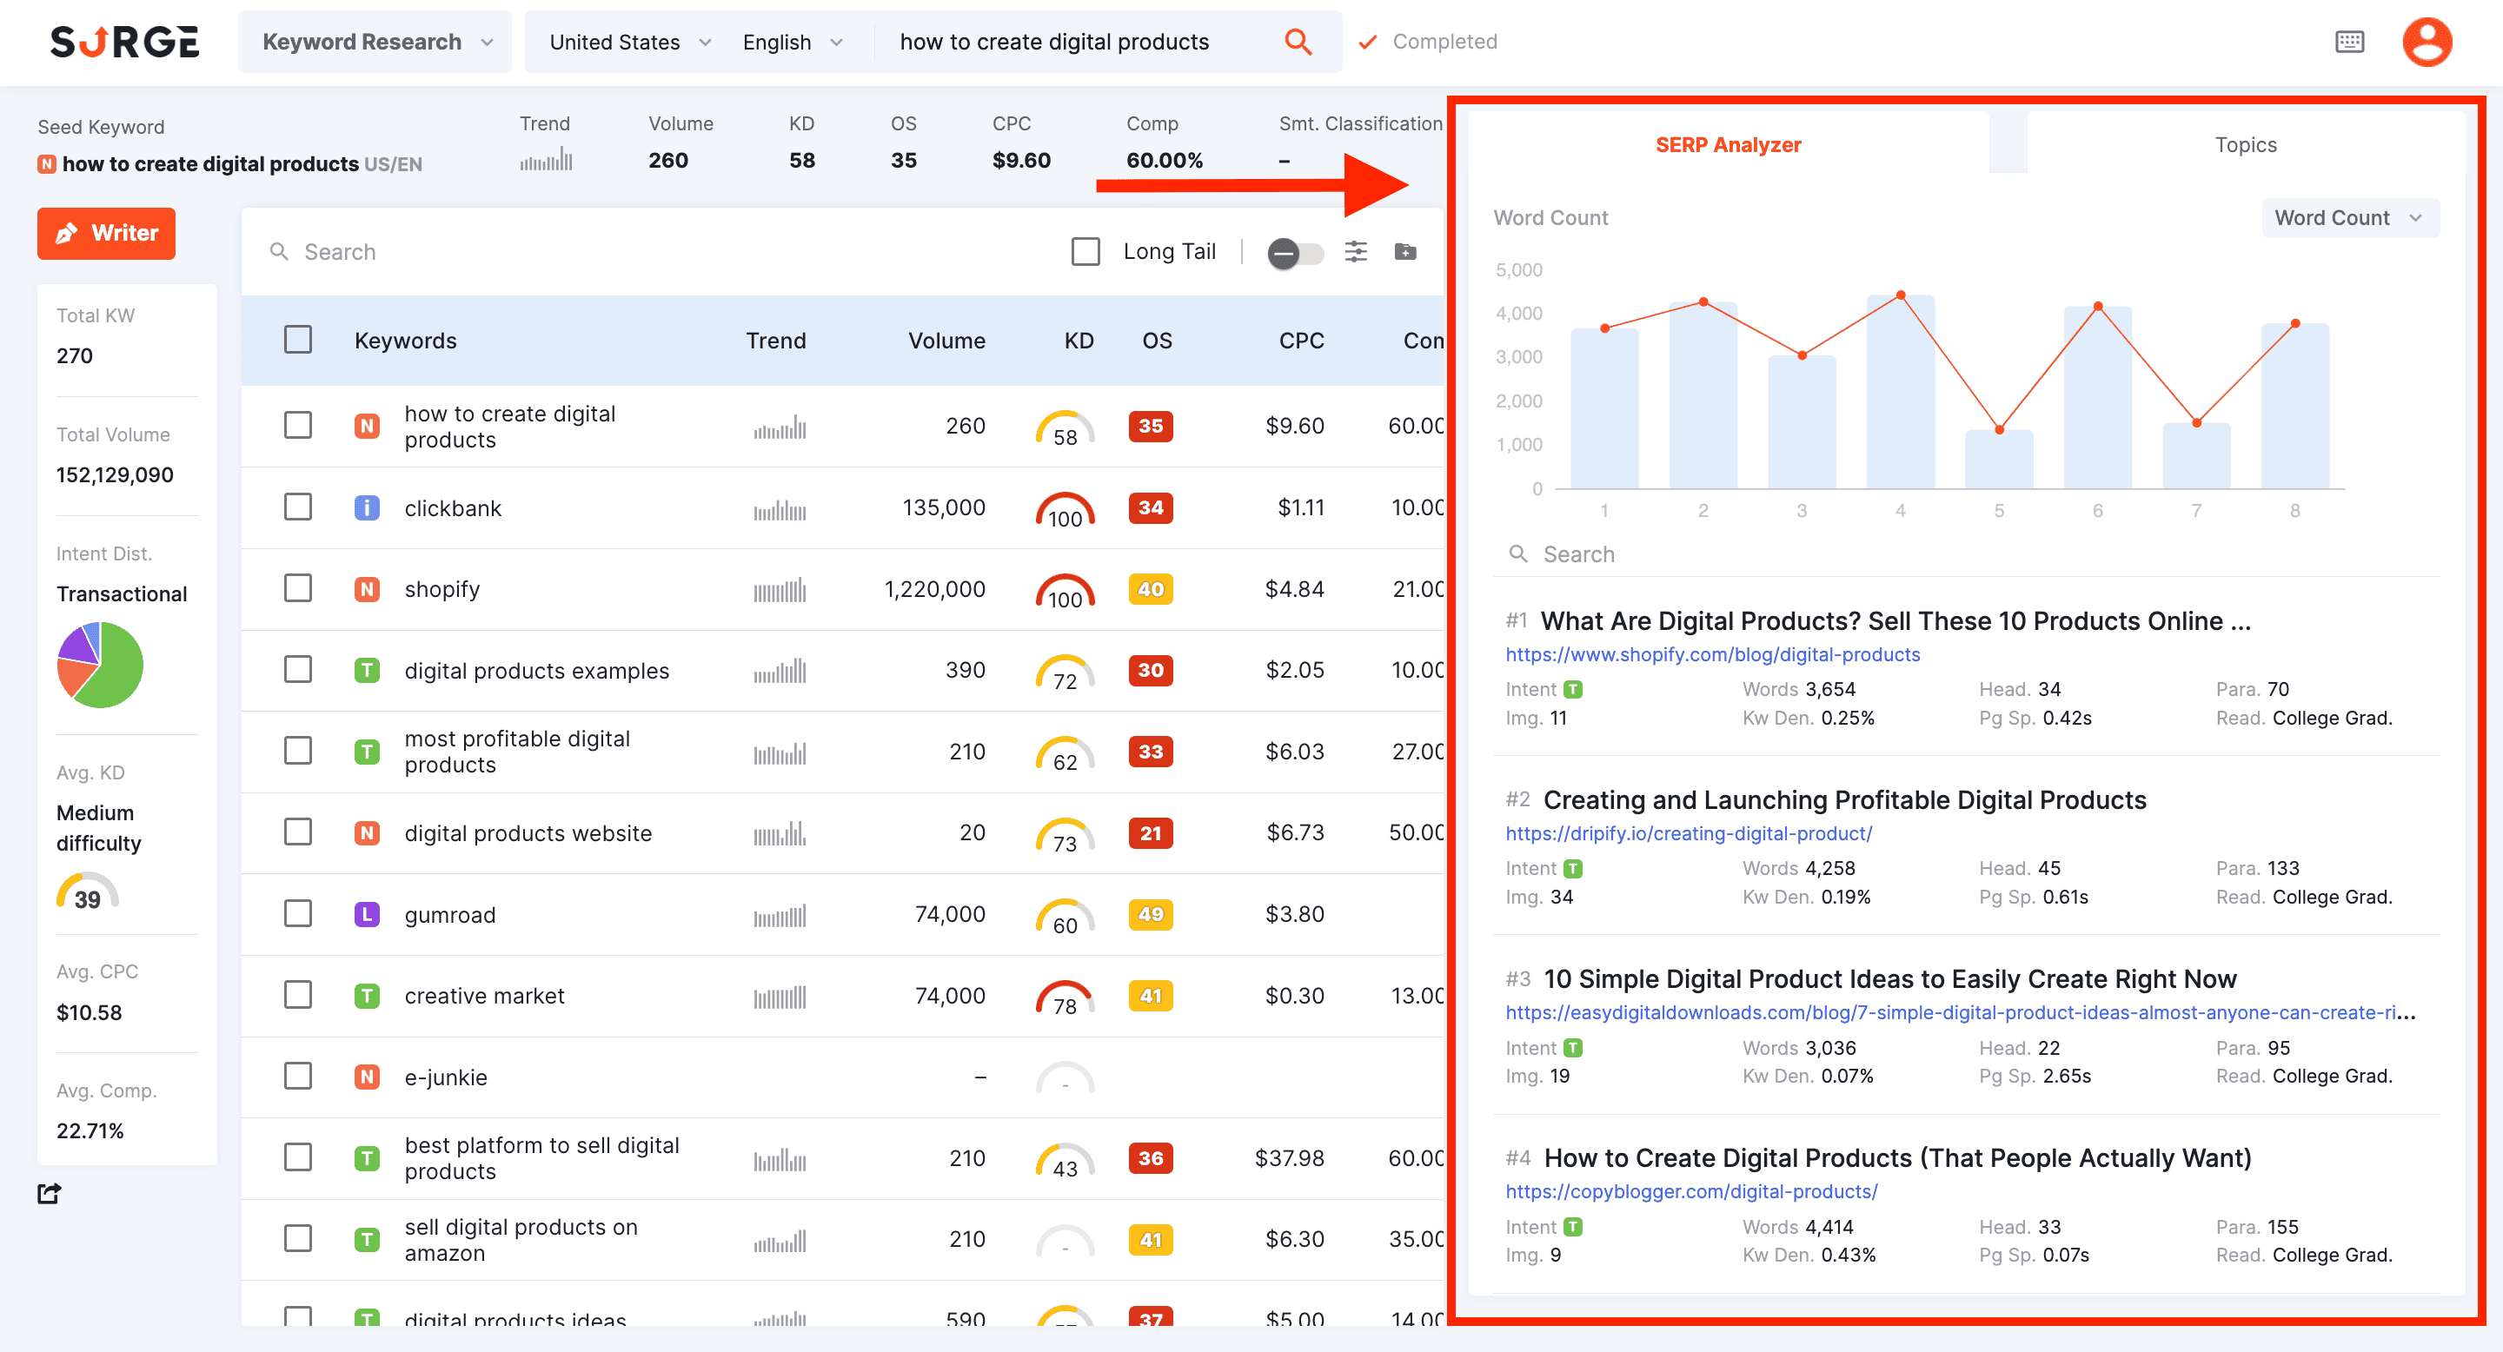Click the 'most profitable digital products' keyword
This screenshot has height=1352, width=2503.
(x=517, y=752)
